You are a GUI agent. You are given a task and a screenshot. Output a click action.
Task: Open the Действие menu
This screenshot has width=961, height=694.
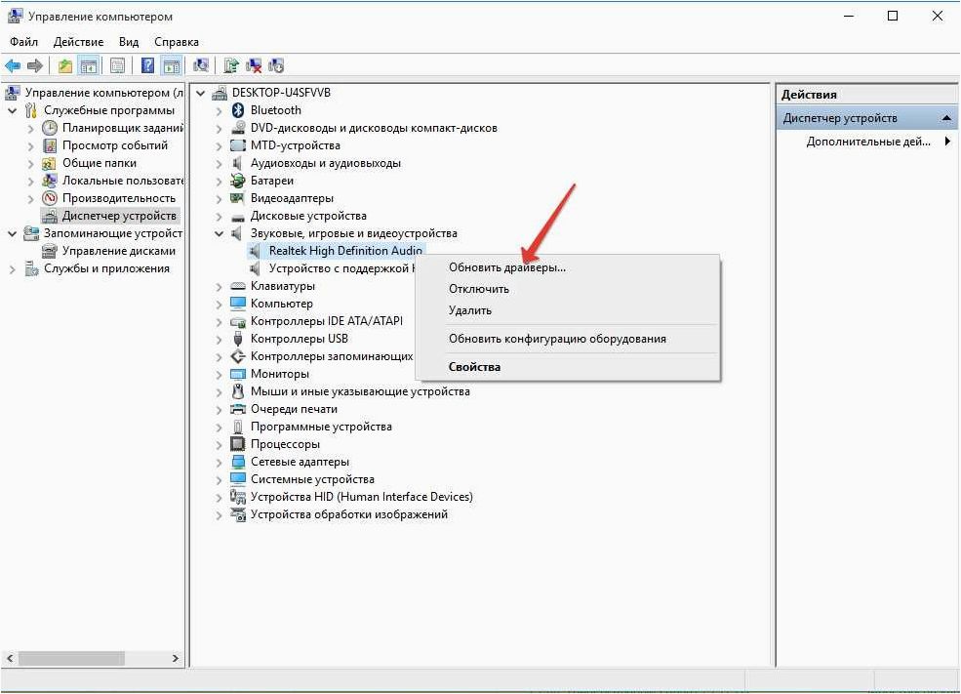78,42
